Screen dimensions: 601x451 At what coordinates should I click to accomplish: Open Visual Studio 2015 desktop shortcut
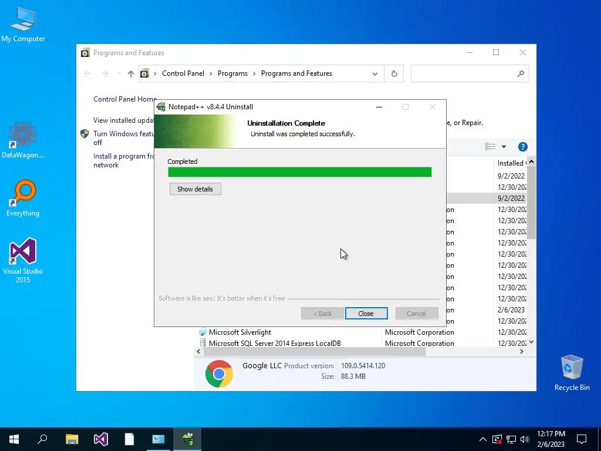[23, 260]
